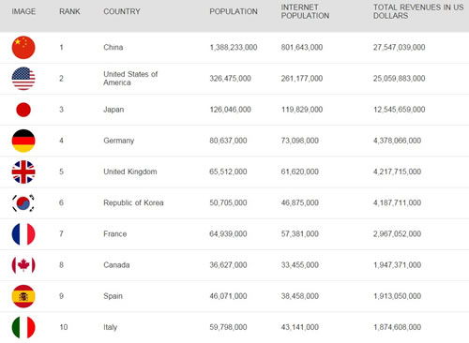Select the Spain flag icon
This screenshot has width=469, height=343.
pyautogui.click(x=23, y=296)
